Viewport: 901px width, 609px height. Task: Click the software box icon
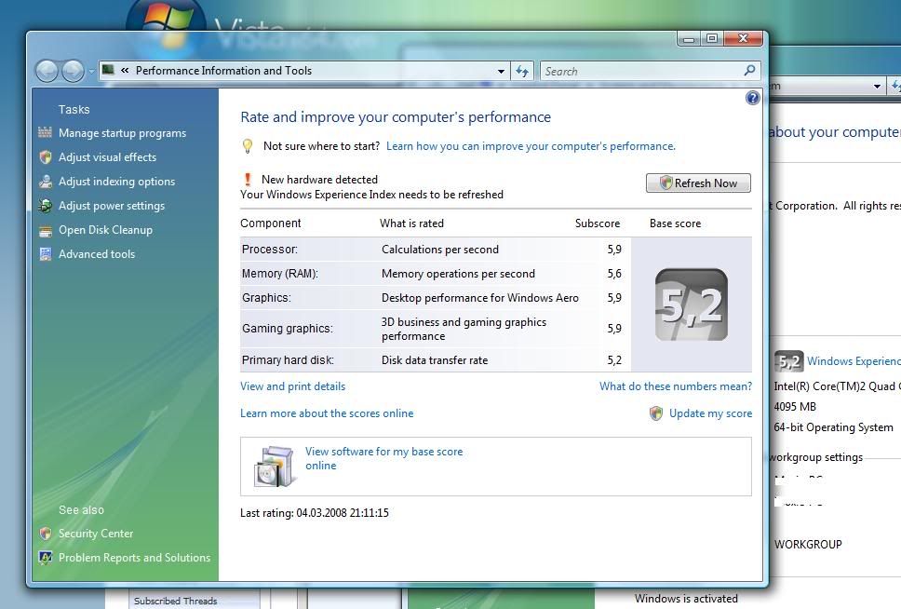click(274, 467)
